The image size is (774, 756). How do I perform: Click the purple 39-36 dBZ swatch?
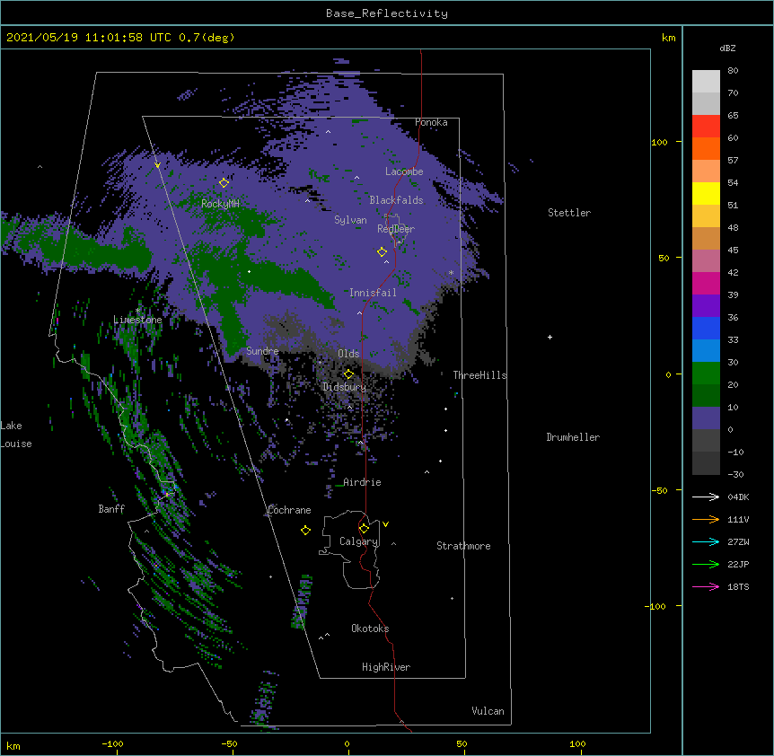(706, 305)
